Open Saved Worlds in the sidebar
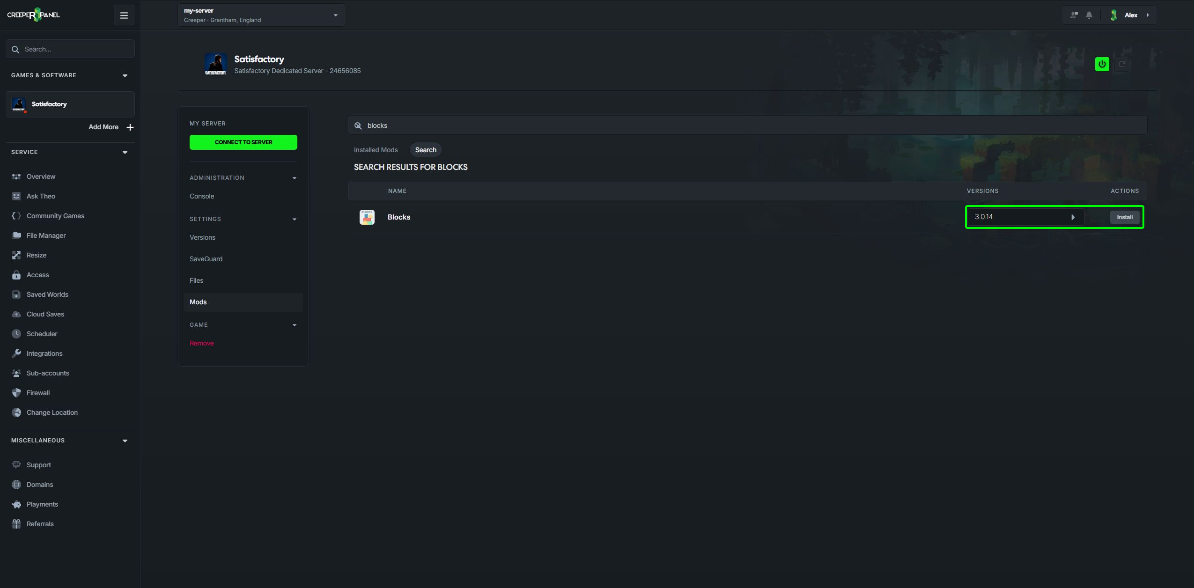 [47, 294]
